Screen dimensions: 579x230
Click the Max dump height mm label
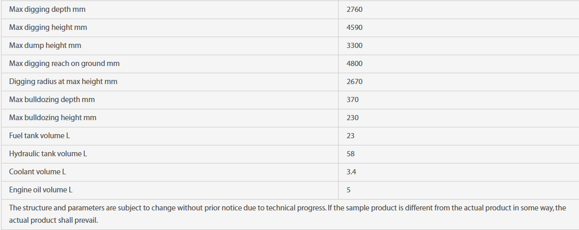click(45, 46)
